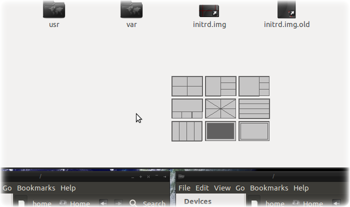Image resolution: width=350 pixels, height=207 pixels.
Task: Pick the light single bordered pane layout
Action: click(254, 131)
